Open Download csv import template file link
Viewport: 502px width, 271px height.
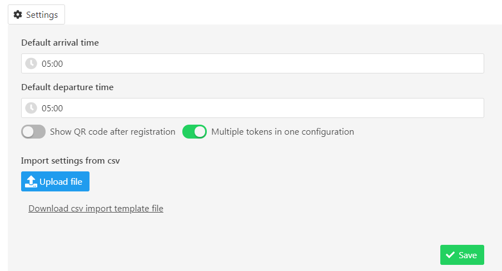tap(96, 209)
